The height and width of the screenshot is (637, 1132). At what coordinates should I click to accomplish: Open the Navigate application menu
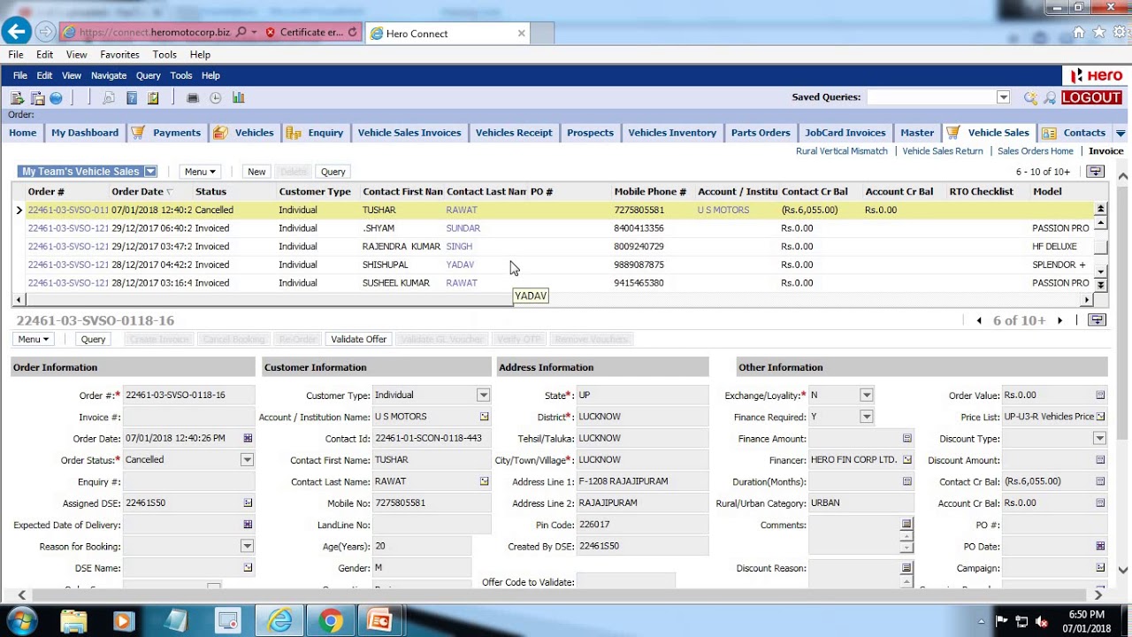(x=109, y=75)
